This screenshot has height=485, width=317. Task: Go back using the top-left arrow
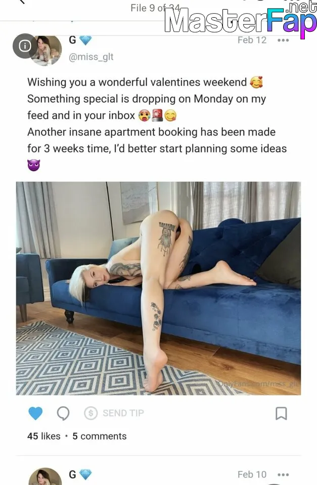click(22, 2)
